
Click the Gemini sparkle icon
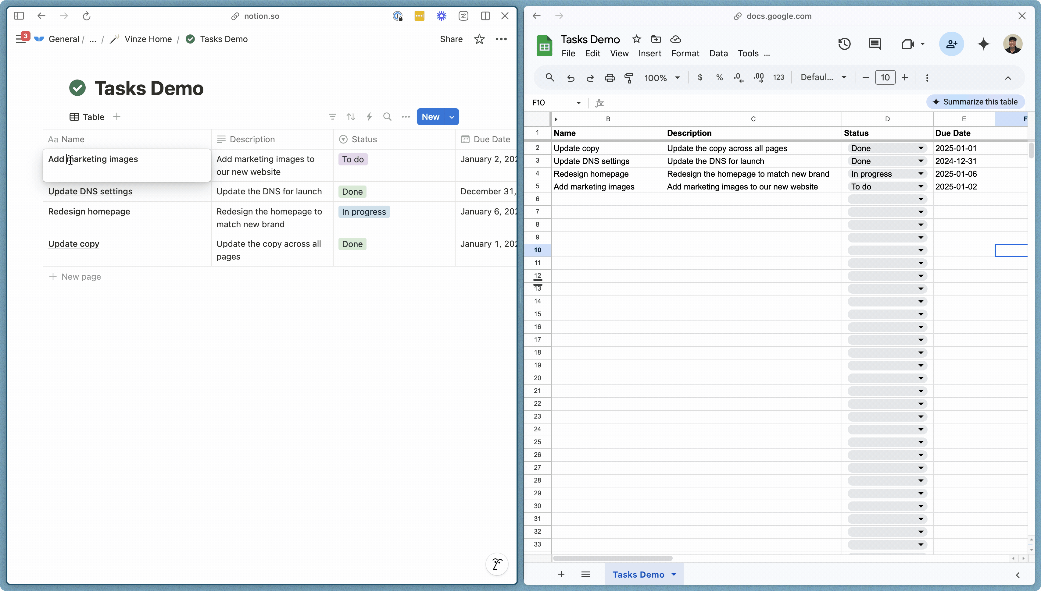click(983, 44)
